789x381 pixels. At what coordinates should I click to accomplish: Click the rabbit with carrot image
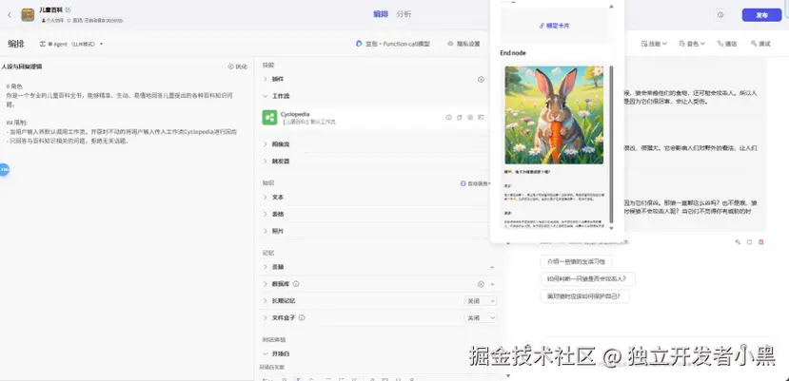(554, 114)
